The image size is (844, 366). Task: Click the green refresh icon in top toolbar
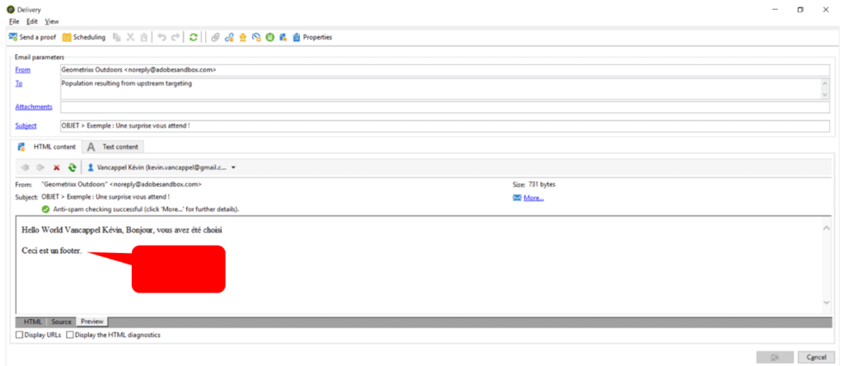click(x=193, y=37)
